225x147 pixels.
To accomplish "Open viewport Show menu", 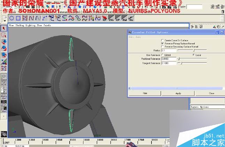I will click(x=39, y=25).
